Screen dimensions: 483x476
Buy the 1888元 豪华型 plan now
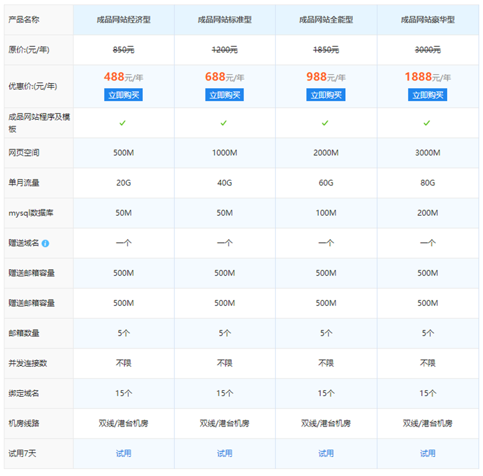427,95
